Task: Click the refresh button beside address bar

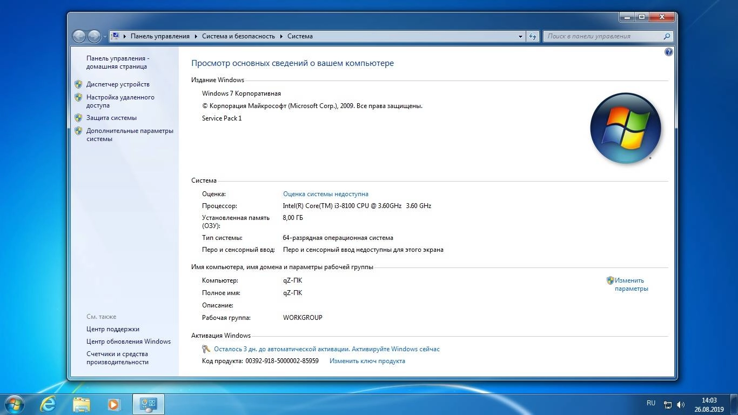Action: pos(533,36)
